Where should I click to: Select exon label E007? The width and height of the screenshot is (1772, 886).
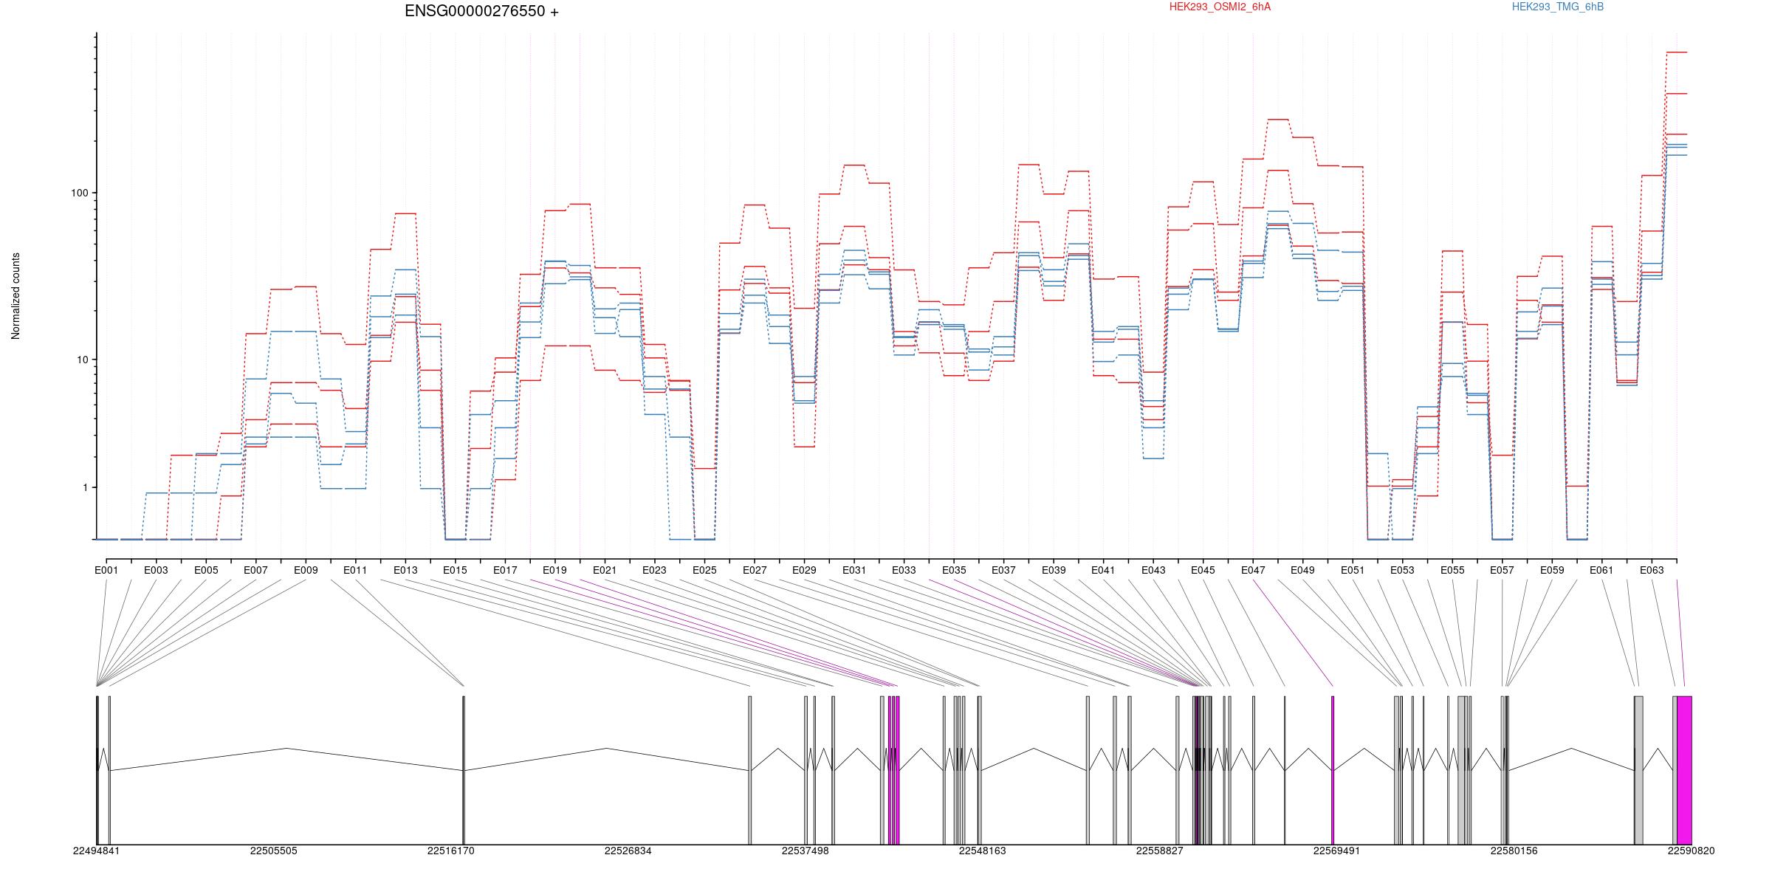(x=255, y=570)
